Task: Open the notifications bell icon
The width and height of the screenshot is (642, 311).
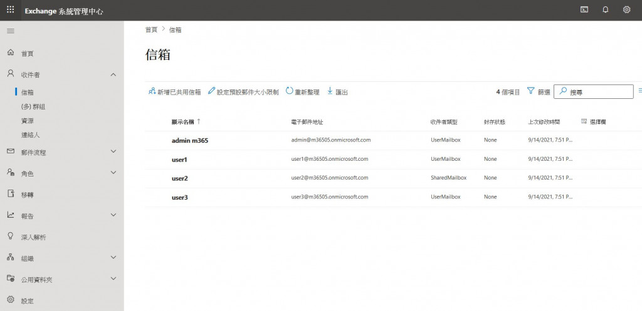Action: click(606, 10)
